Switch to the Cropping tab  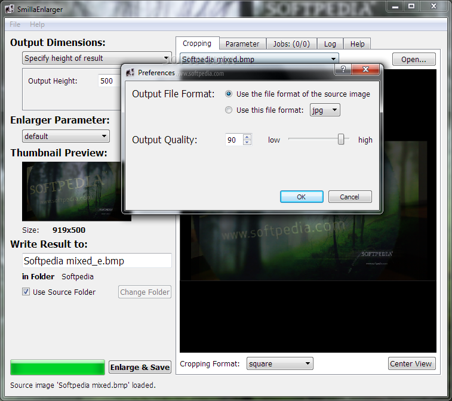click(197, 44)
